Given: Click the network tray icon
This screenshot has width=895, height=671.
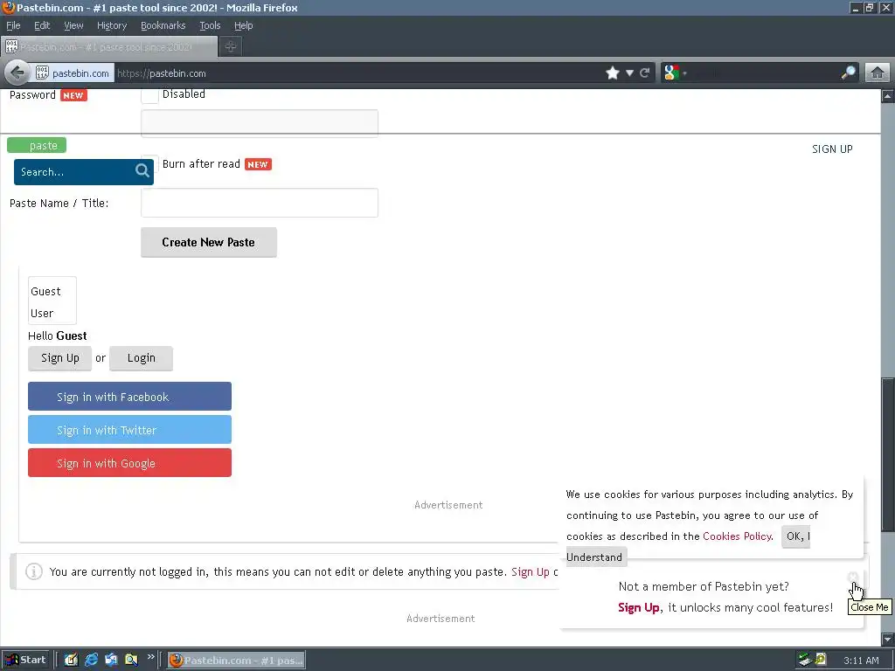Looking at the screenshot, I should 805,661.
